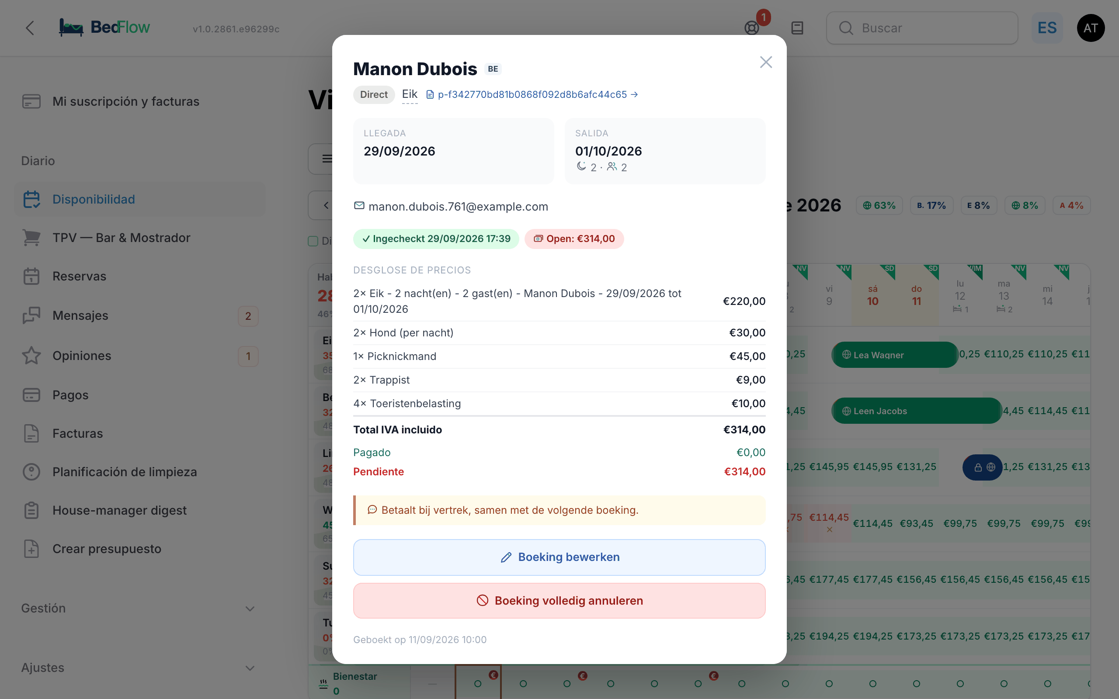The image size is (1119, 699).
Task: Expand the Gestión section
Action: click(x=139, y=609)
